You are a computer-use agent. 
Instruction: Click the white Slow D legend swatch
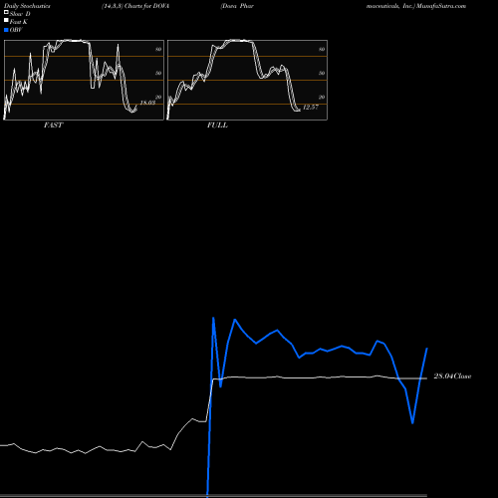coord(6,13)
